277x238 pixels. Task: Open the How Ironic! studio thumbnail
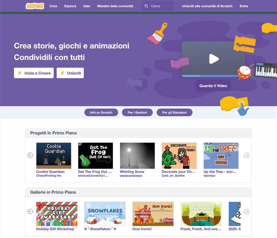coord(153,214)
